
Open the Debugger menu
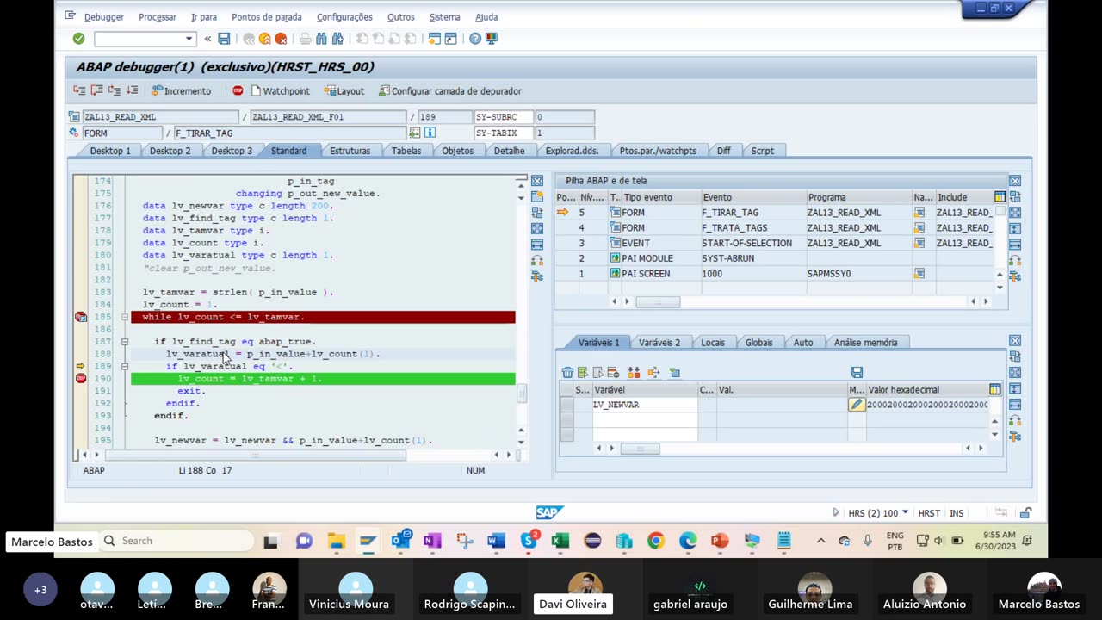103,17
